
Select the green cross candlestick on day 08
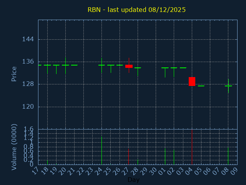(228, 86)
